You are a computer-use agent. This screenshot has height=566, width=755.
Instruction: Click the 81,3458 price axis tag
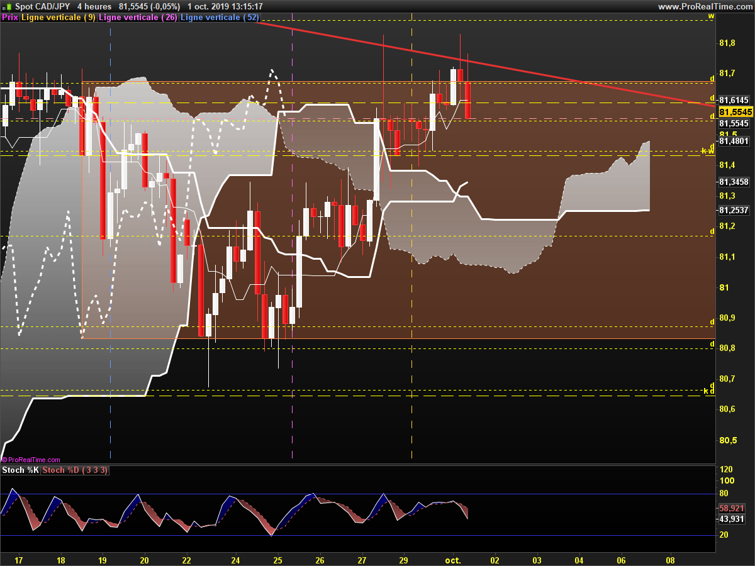pyautogui.click(x=734, y=182)
